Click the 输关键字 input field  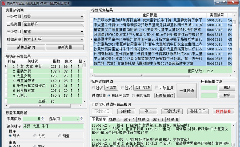53,126
